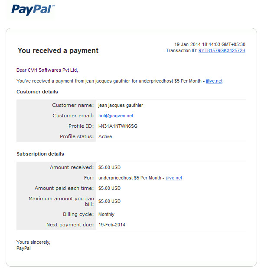This screenshot has height=272, width=264.
Task: Click the PayPal logo
Action: [33, 10]
